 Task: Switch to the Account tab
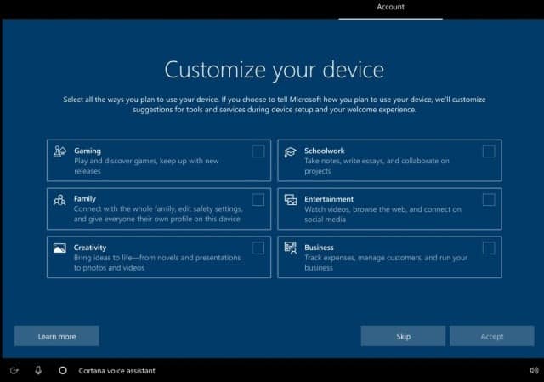(x=391, y=7)
